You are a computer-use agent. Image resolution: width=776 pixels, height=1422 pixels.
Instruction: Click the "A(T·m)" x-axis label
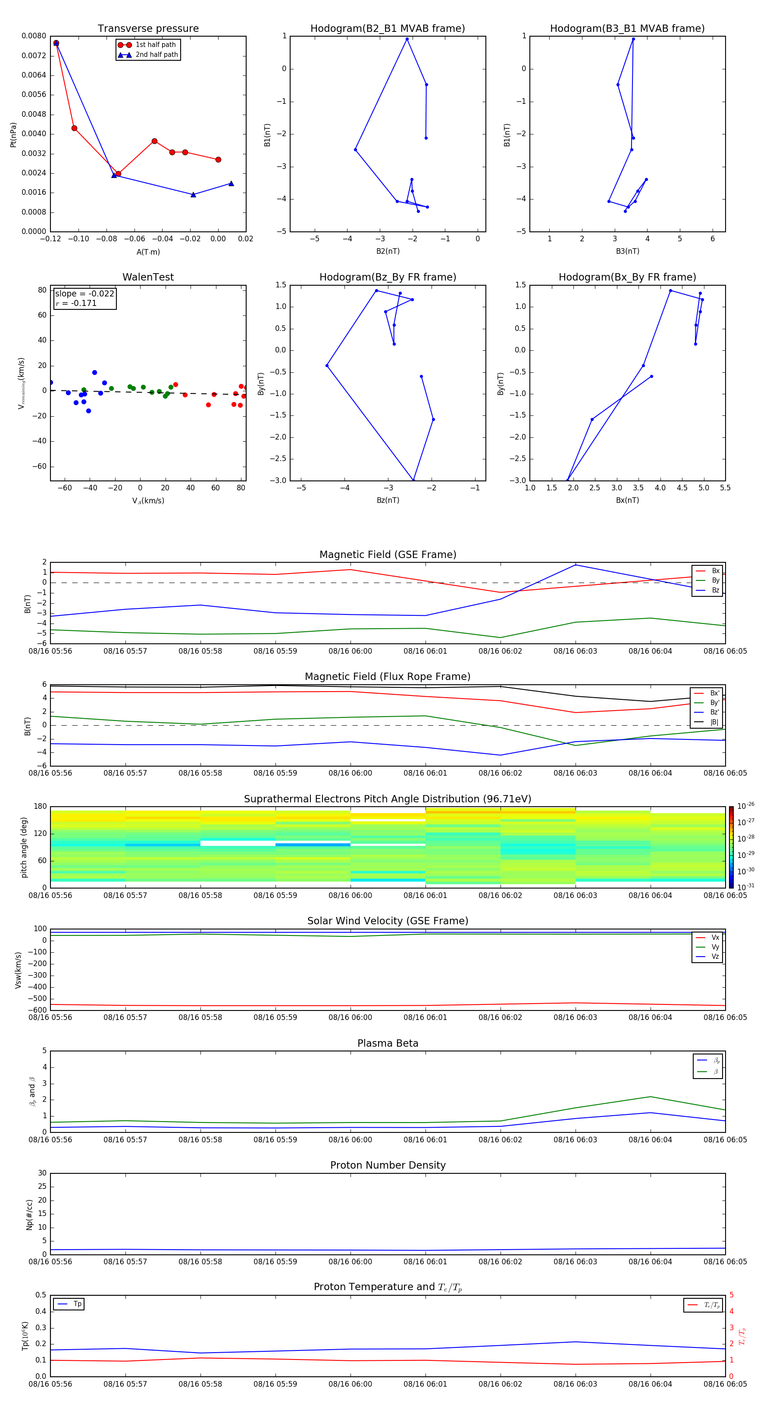point(148,252)
